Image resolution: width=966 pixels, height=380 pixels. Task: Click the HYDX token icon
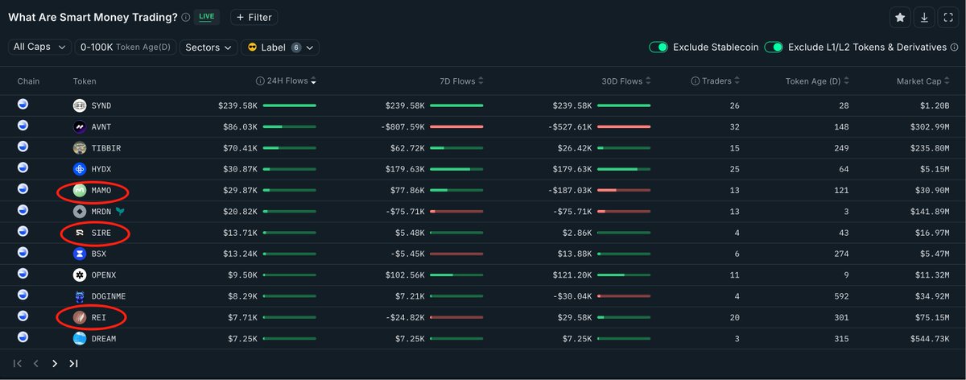(x=80, y=169)
